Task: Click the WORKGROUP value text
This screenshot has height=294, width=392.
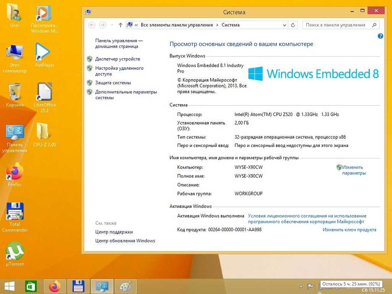Action: [248, 194]
